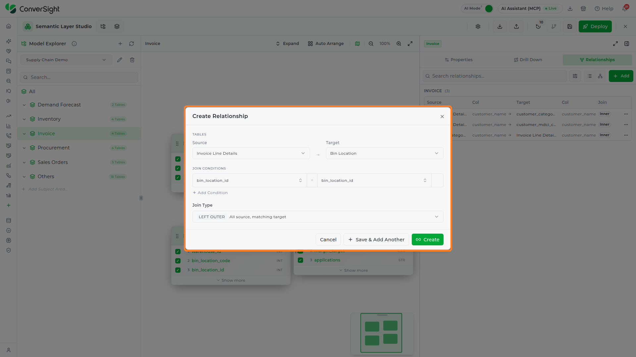Zoom out on the canvas
Image resolution: width=636 pixels, height=357 pixels.
click(x=371, y=44)
